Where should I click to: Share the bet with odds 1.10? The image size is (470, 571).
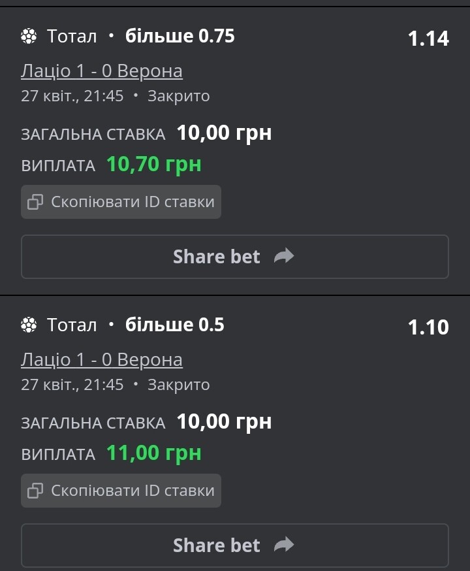coord(235,546)
